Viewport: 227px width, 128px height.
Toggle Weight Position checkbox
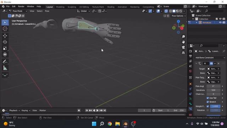(x=207, y=106)
